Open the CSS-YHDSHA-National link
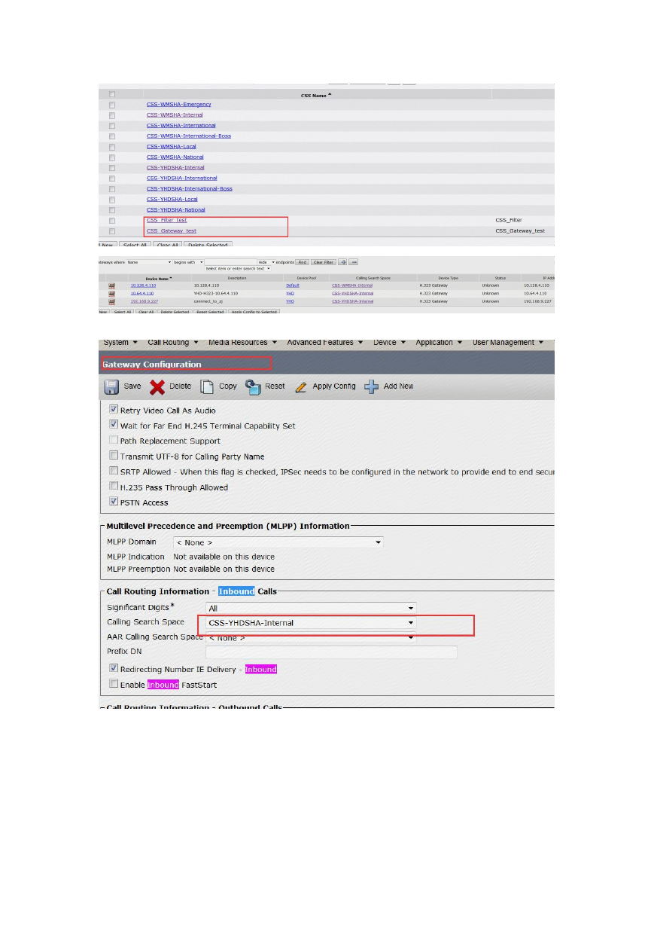The image size is (654, 925). click(x=176, y=210)
